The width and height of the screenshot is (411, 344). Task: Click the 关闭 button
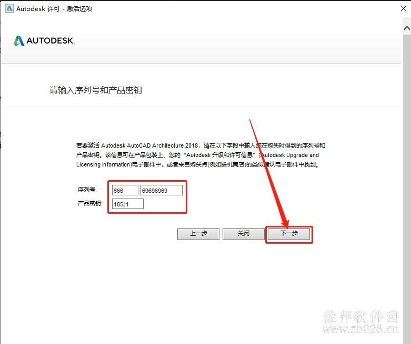(x=244, y=234)
